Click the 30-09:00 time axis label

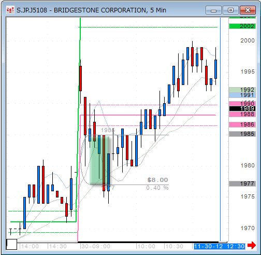point(95,246)
